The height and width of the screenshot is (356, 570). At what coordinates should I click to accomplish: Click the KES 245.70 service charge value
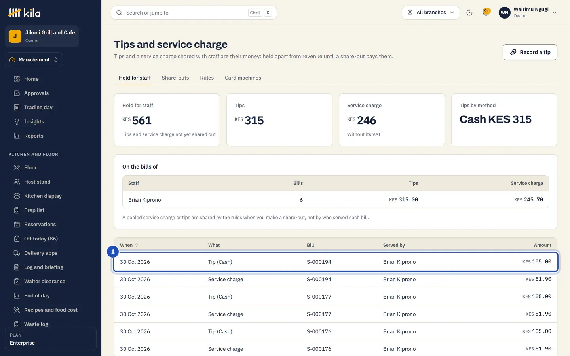click(x=528, y=200)
